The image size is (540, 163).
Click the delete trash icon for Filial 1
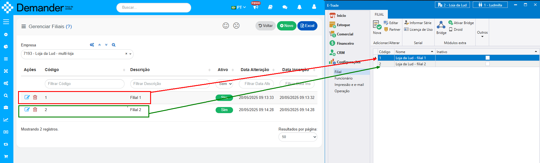click(x=35, y=97)
